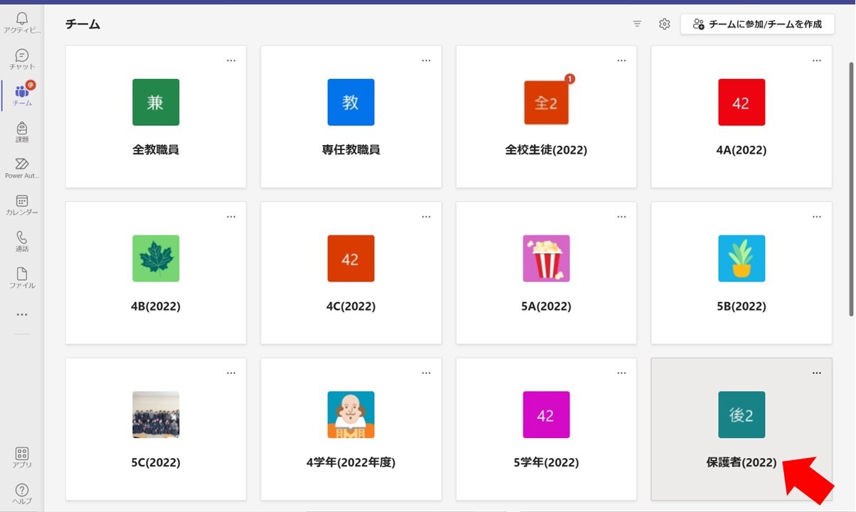Click the 5A(2022) popcorn avatar
This screenshot has width=856, height=512.
(x=546, y=259)
